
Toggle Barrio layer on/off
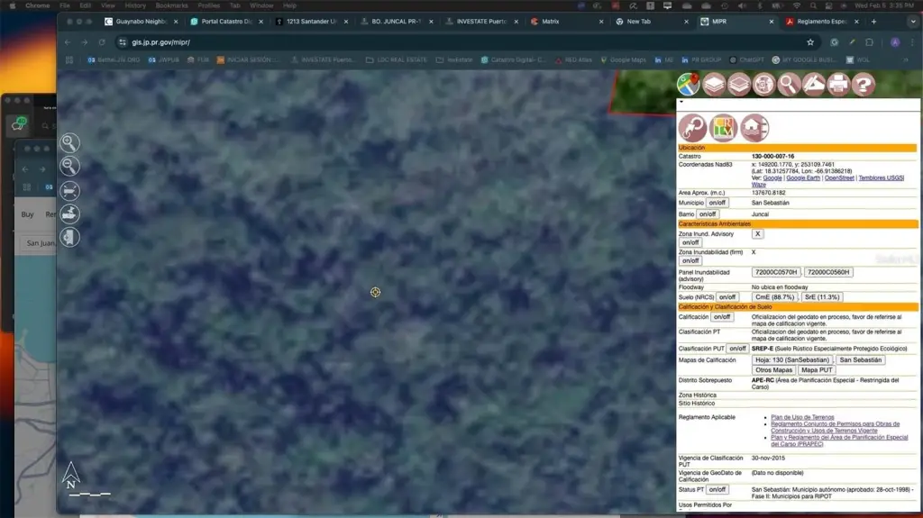(708, 214)
